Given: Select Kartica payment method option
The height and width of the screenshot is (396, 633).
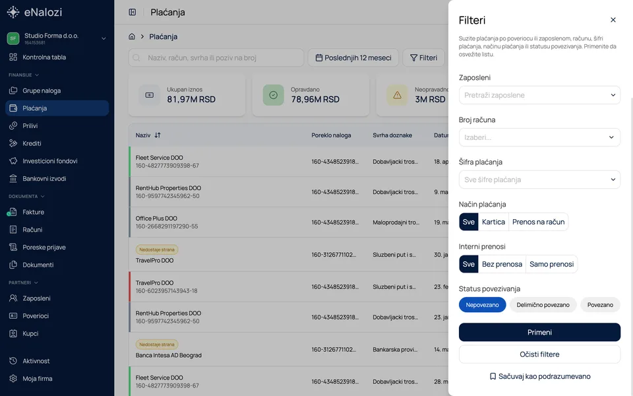Looking at the screenshot, I should click(493, 222).
